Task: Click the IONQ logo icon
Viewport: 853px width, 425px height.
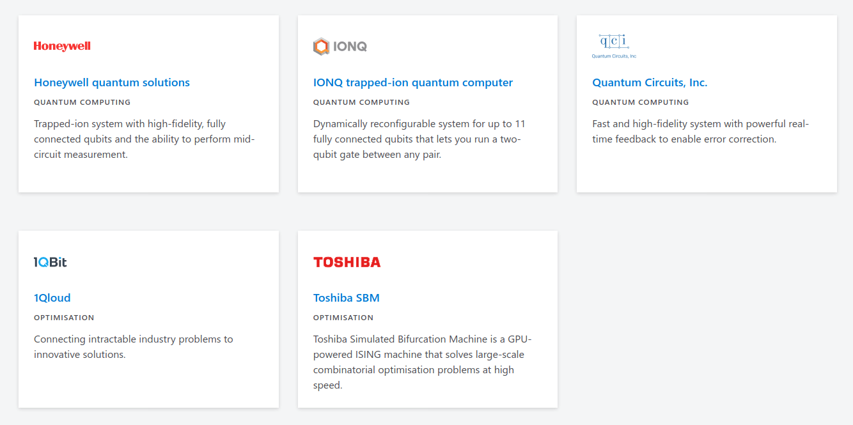Action: point(321,46)
